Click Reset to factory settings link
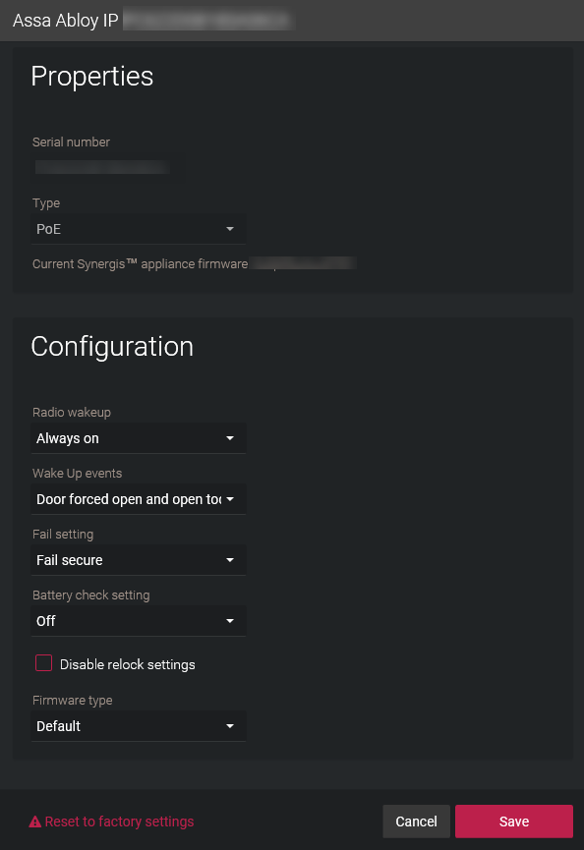Viewport: 584px width, 850px height. point(119,822)
